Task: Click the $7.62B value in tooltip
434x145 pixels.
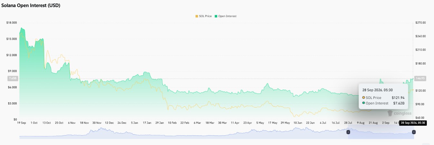Action: [x=399, y=103]
